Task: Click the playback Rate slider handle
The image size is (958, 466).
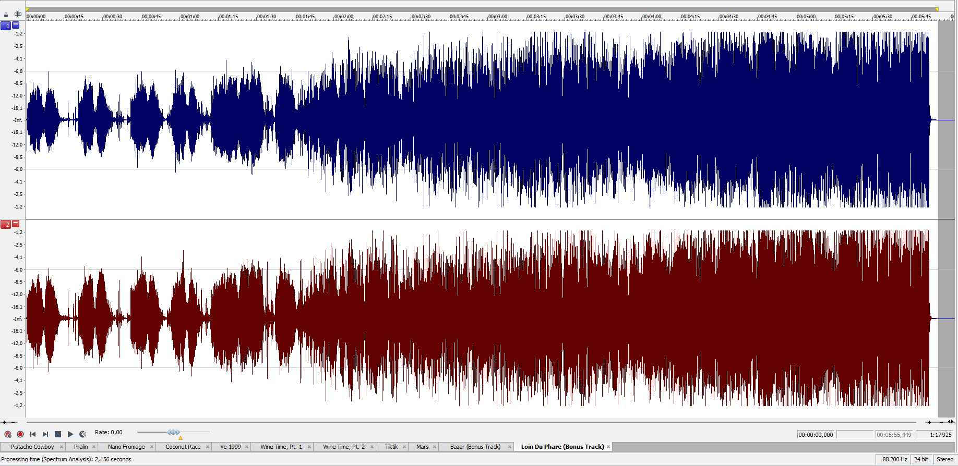Action: pos(173,432)
